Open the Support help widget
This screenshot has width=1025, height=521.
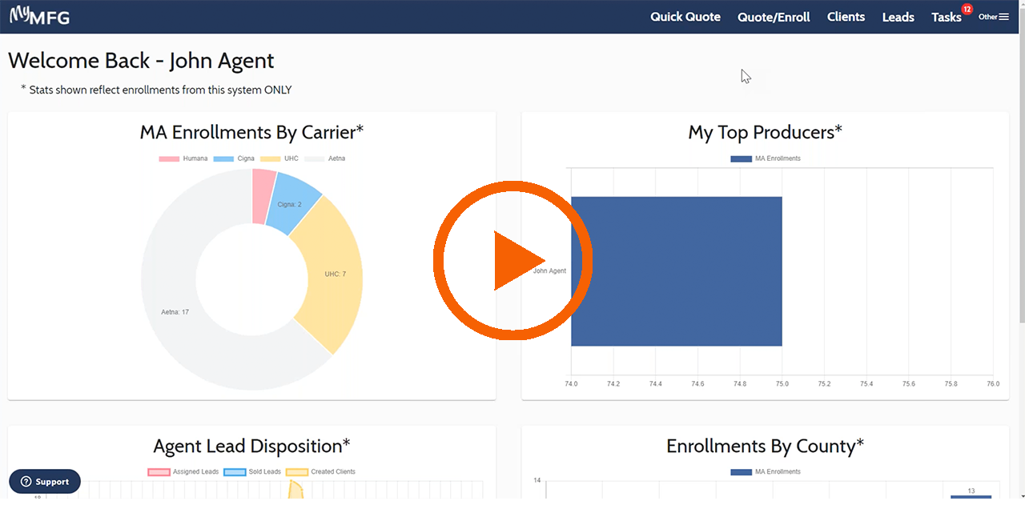pyautogui.click(x=45, y=482)
